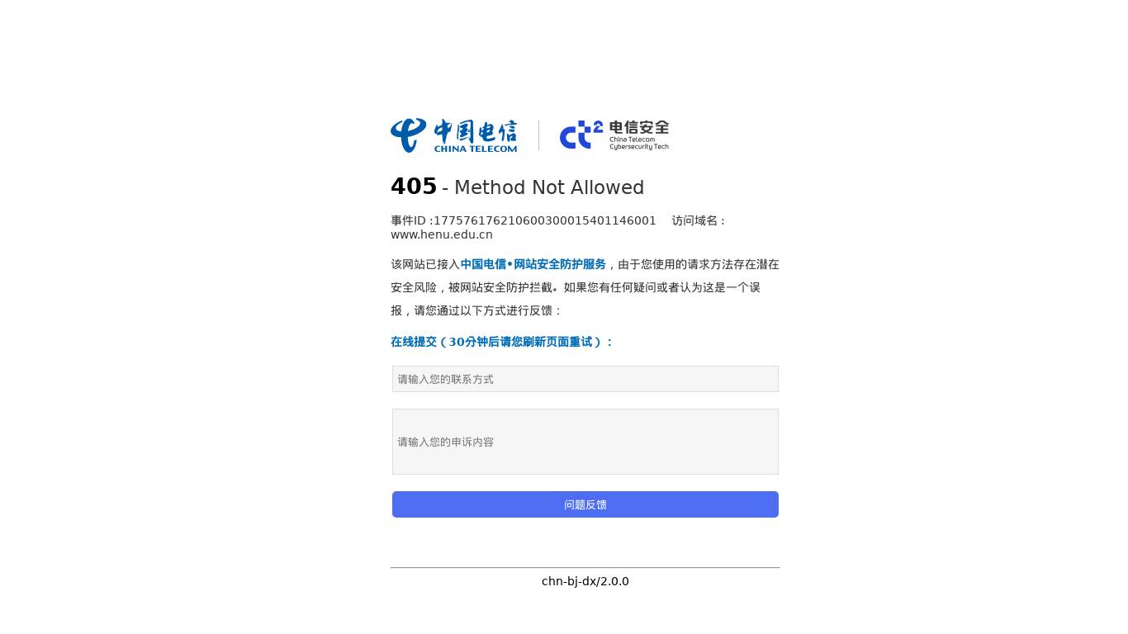1128x634 pixels.
Task: Focus the appeal content text area
Action: pos(585,442)
